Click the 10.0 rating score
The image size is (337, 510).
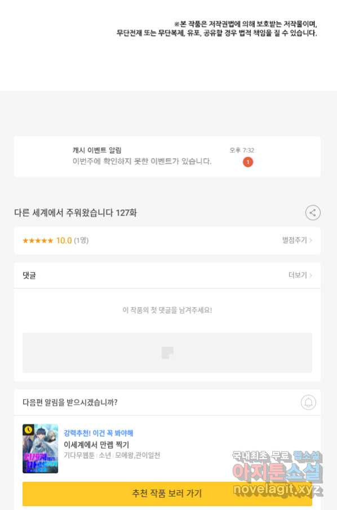(64, 241)
